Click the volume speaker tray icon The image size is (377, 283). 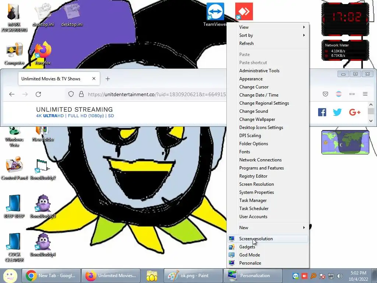[339, 276]
